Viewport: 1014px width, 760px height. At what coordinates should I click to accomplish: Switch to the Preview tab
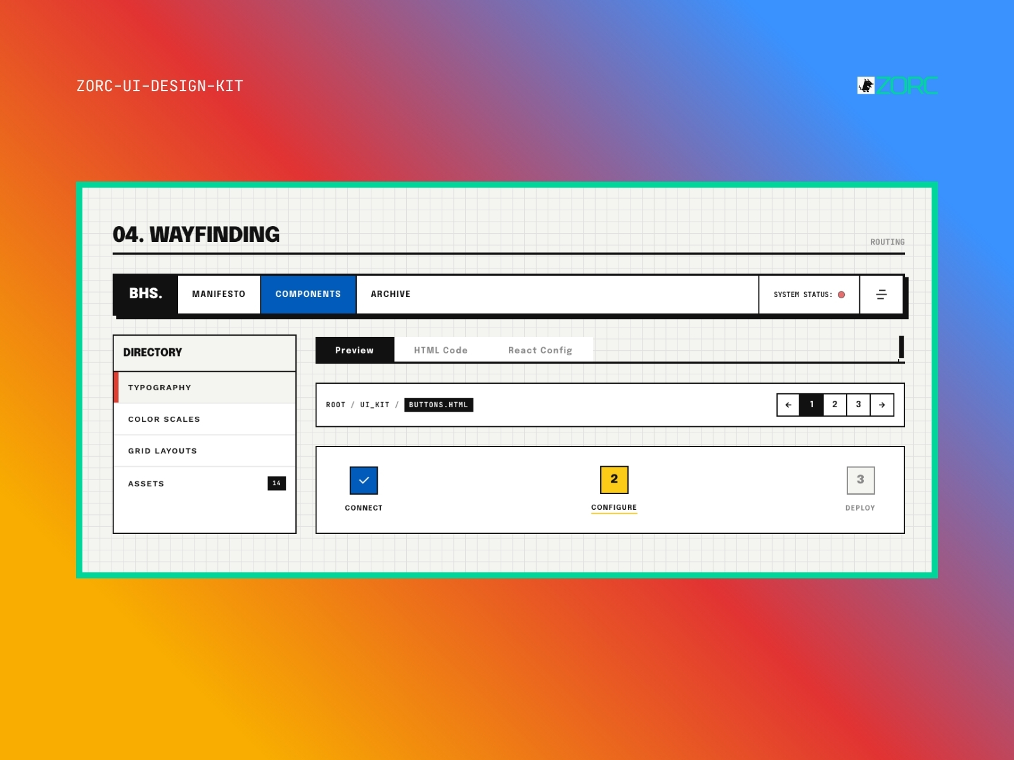click(355, 350)
